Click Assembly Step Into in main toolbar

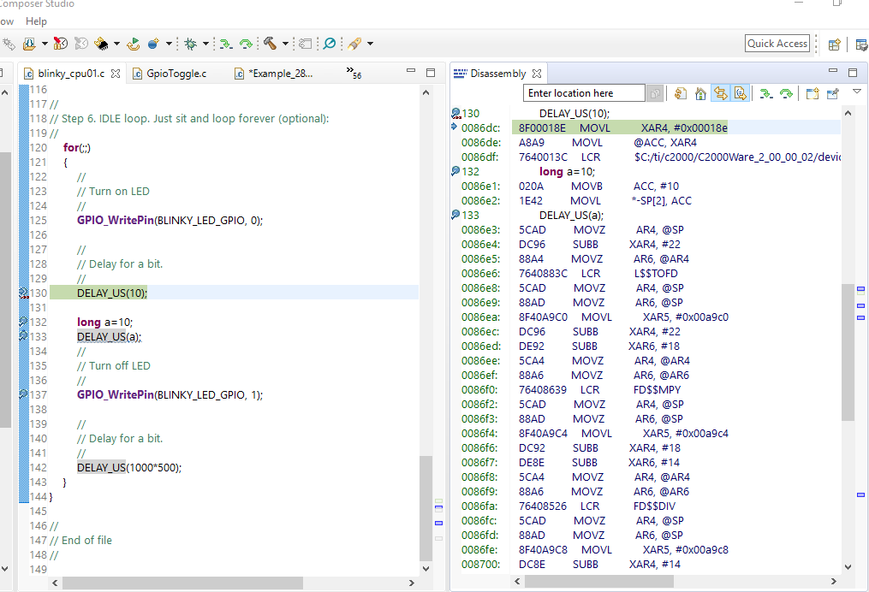tap(224, 43)
